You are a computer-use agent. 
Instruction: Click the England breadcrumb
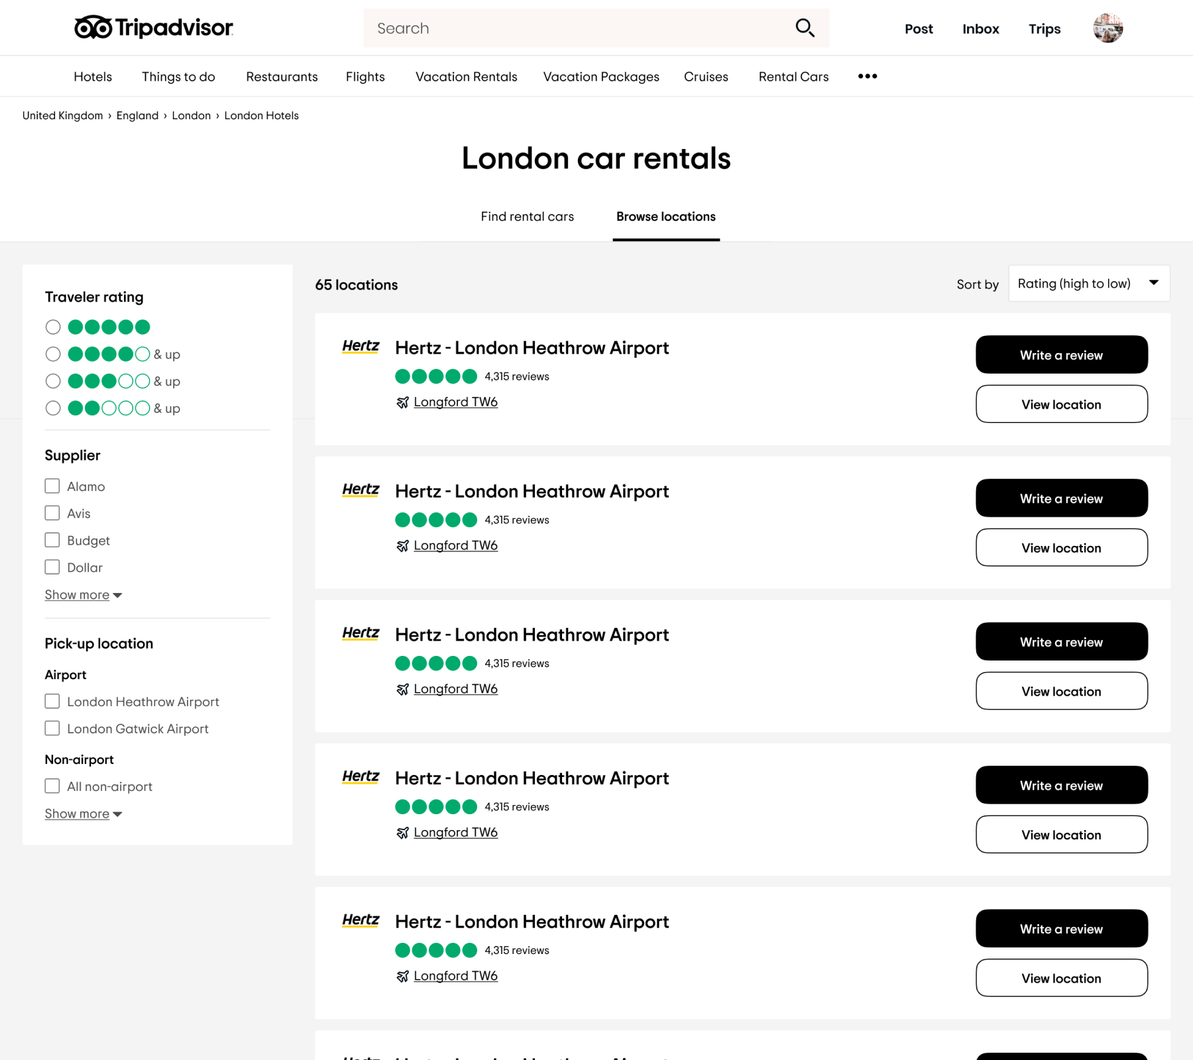click(x=137, y=115)
